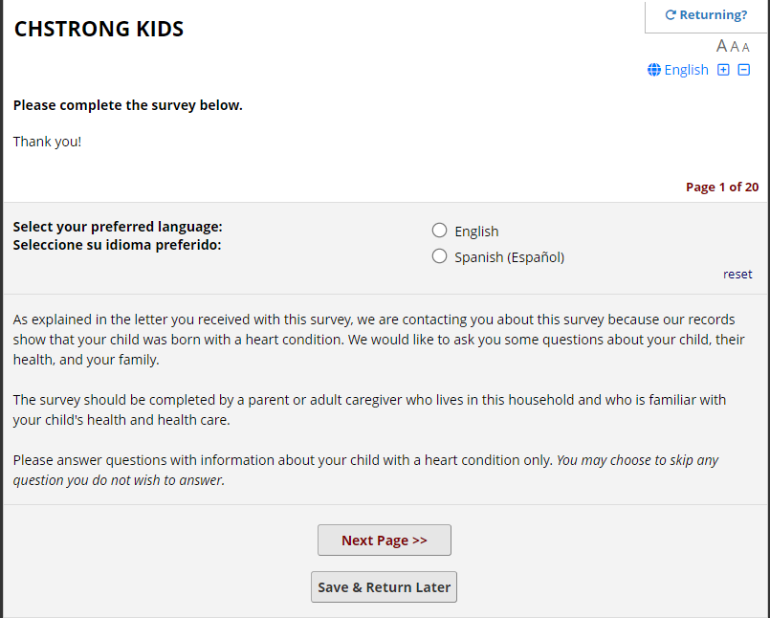770x618 pixels.
Task: Click the reset link for language choice
Action: 737,274
